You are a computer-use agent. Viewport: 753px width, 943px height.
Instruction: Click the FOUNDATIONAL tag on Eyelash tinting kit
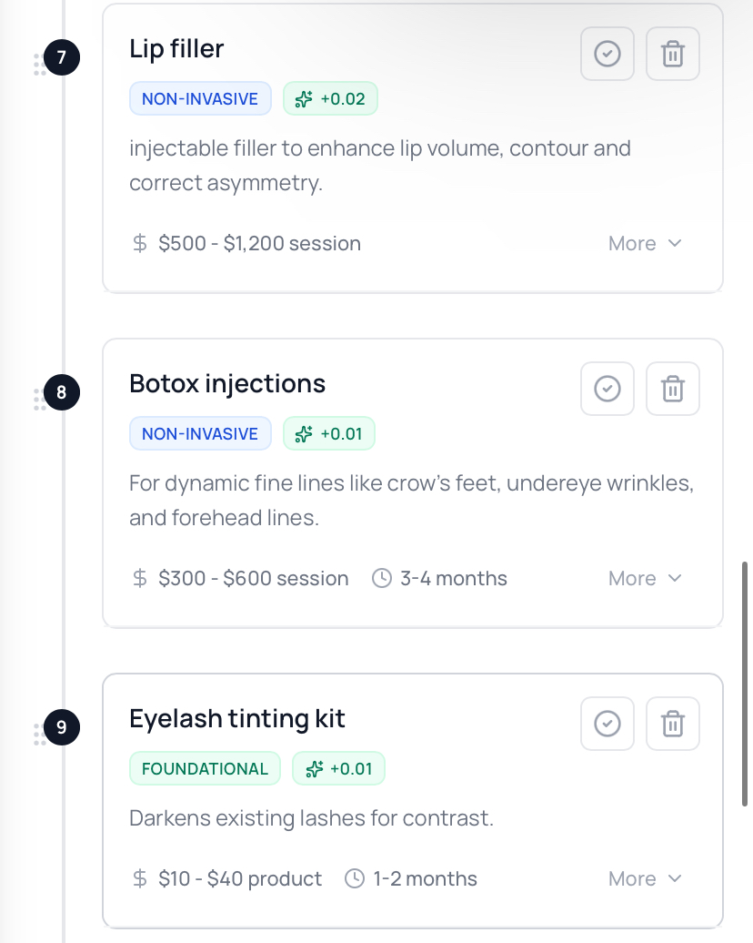click(205, 769)
